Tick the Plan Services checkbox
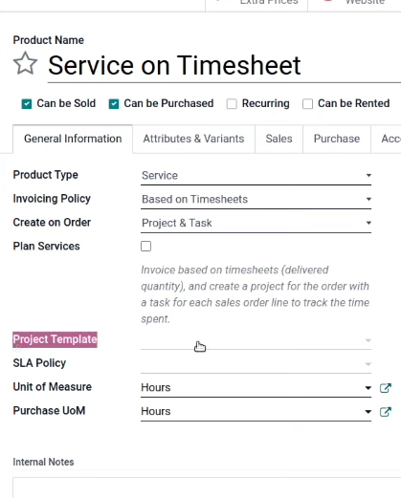Viewport: 401px width, 498px height. (x=146, y=247)
